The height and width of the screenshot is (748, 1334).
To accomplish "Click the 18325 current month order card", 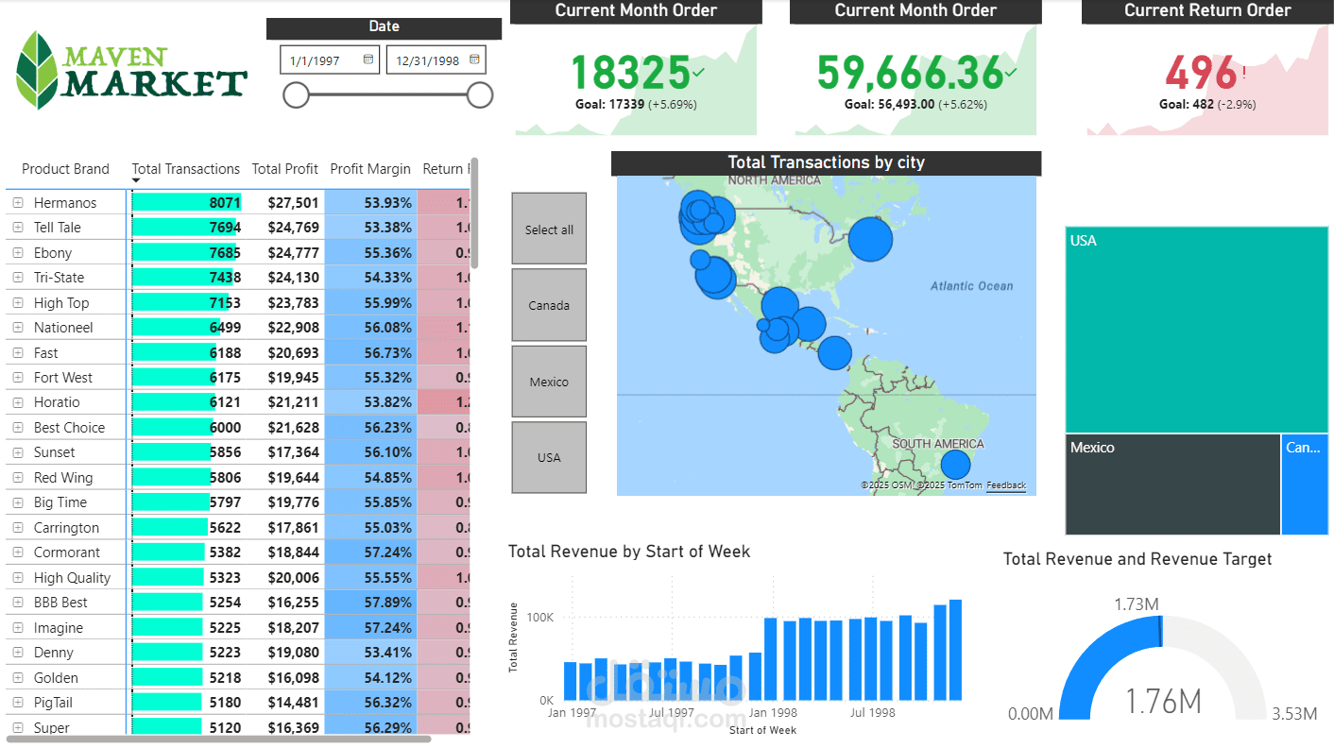I will [x=630, y=73].
